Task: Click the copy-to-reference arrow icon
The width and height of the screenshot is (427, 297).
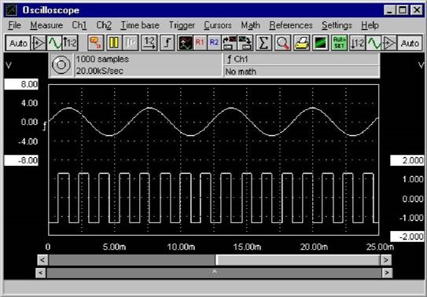Action: tap(230, 43)
